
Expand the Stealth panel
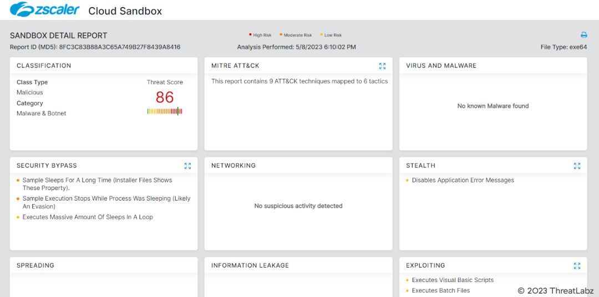coord(577,166)
